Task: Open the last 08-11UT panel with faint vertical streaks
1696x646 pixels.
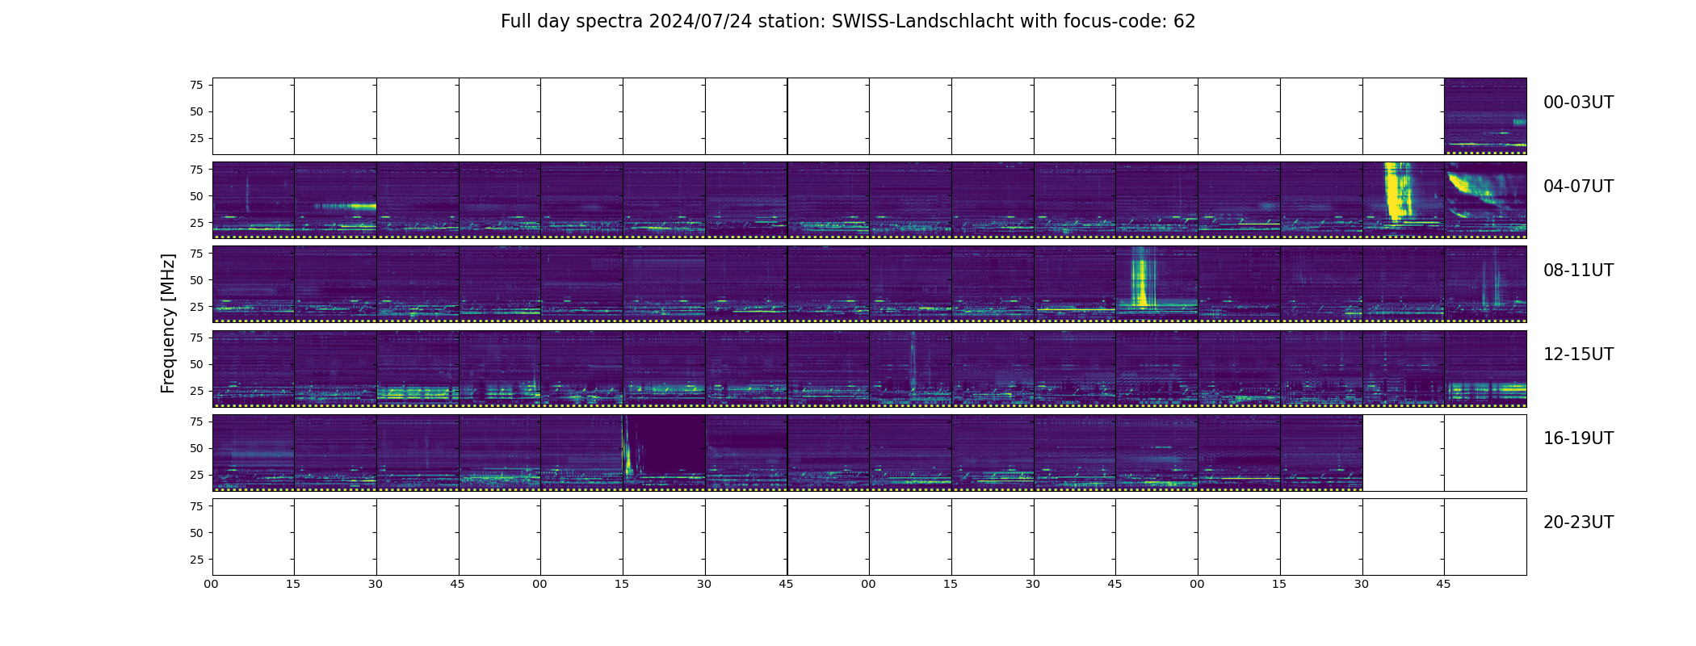Action: point(1485,284)
